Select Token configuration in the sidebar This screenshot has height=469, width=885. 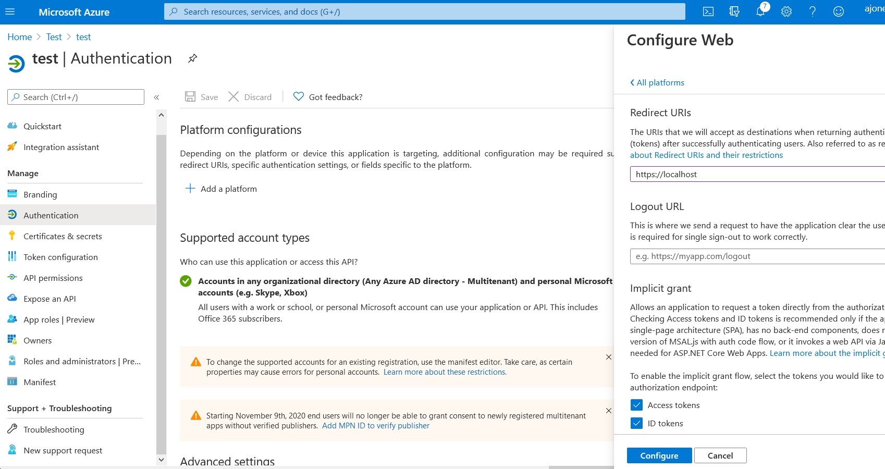coord(60,257)
